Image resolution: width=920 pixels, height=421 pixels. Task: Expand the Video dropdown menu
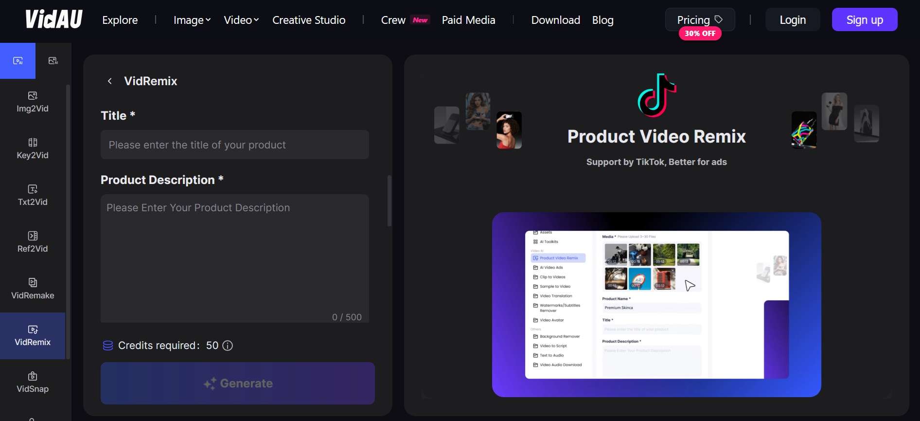click(241, 20)
